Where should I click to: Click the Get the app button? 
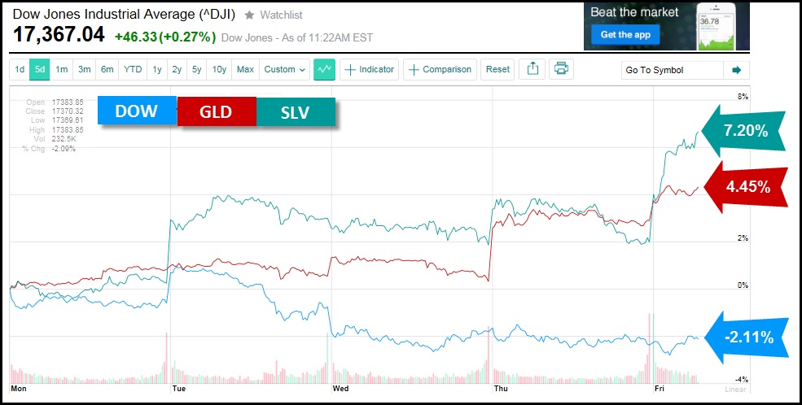coord(623,35)
